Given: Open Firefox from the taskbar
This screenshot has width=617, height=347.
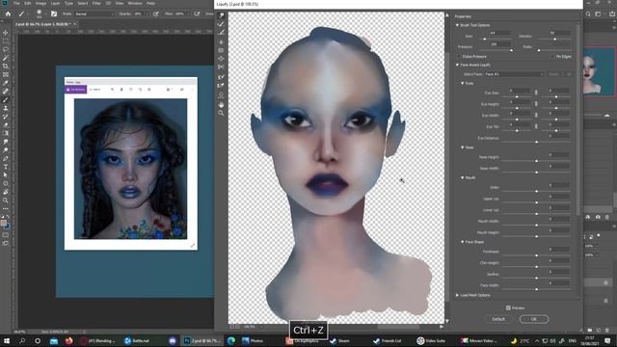Looking at the screenshot, I should click(x=68, y=340).
